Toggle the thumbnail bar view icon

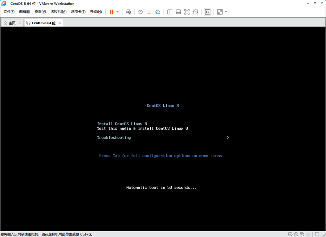178,12
